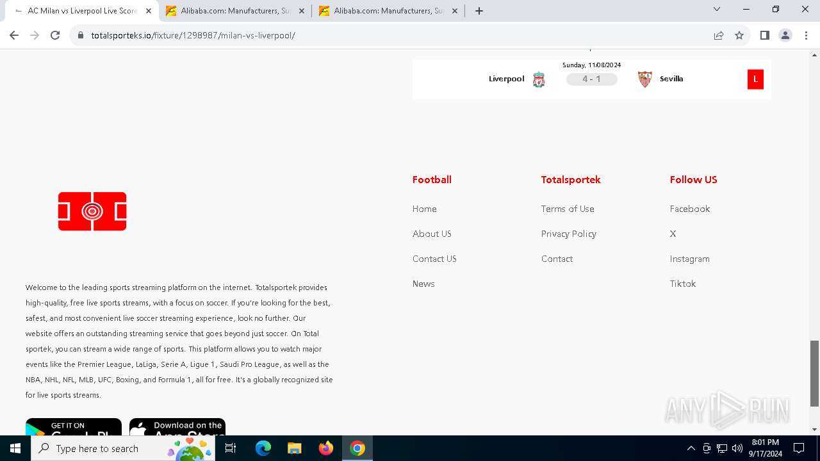The image size is (820, 461).
Task: Switch to the second Alibaba.com tab
Action: (x=388, y=11)
